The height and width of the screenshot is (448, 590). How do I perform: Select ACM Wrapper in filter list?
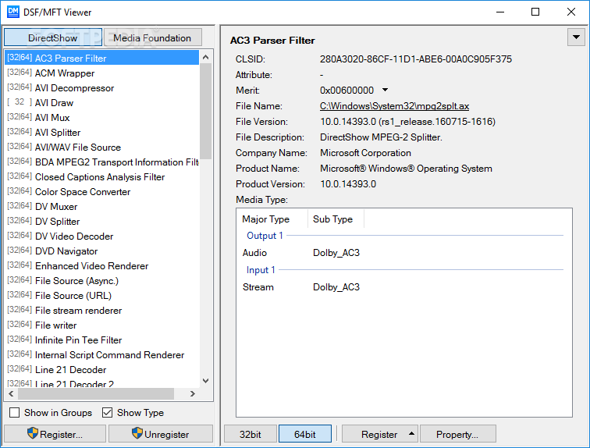[x=101, y=73]
